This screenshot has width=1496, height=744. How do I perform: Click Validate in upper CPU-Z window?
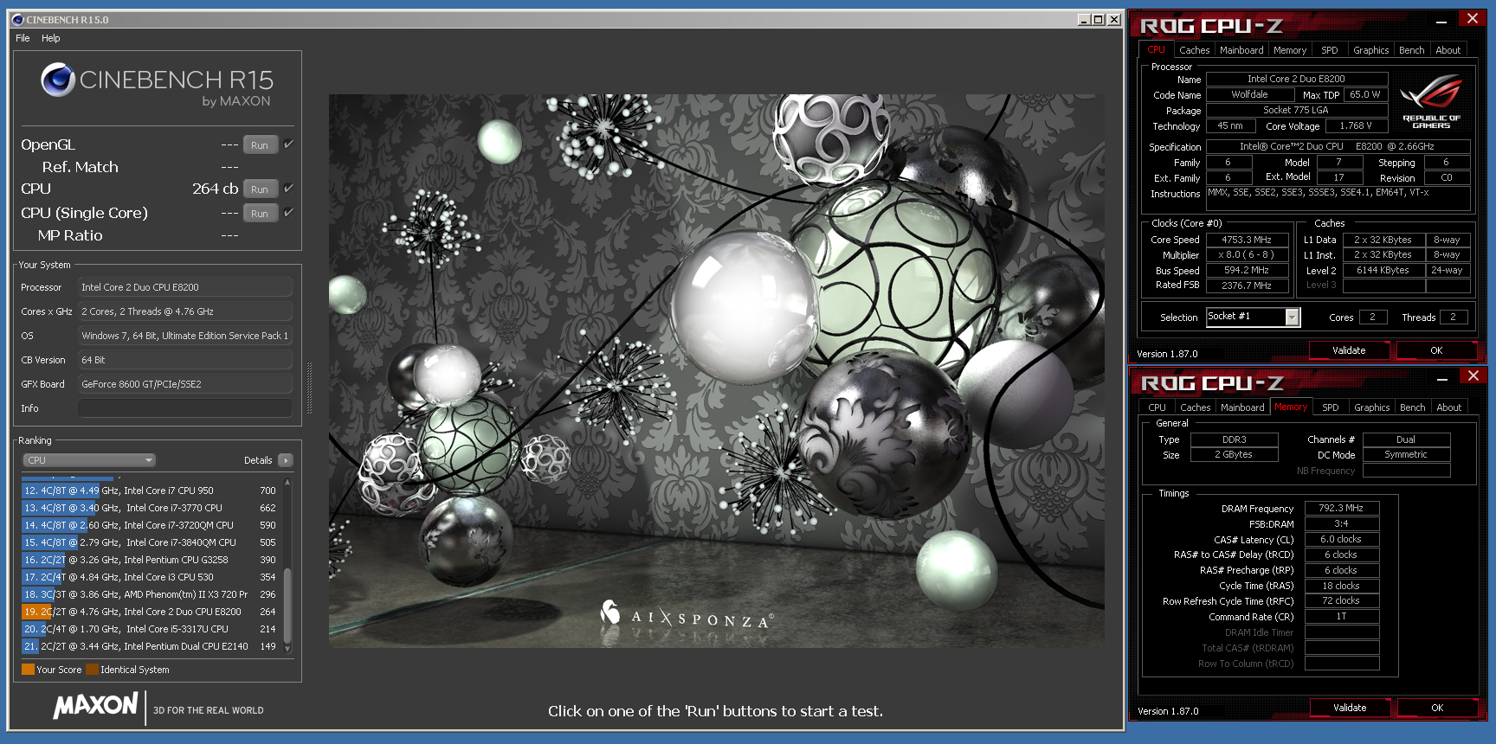[1349, 350]
